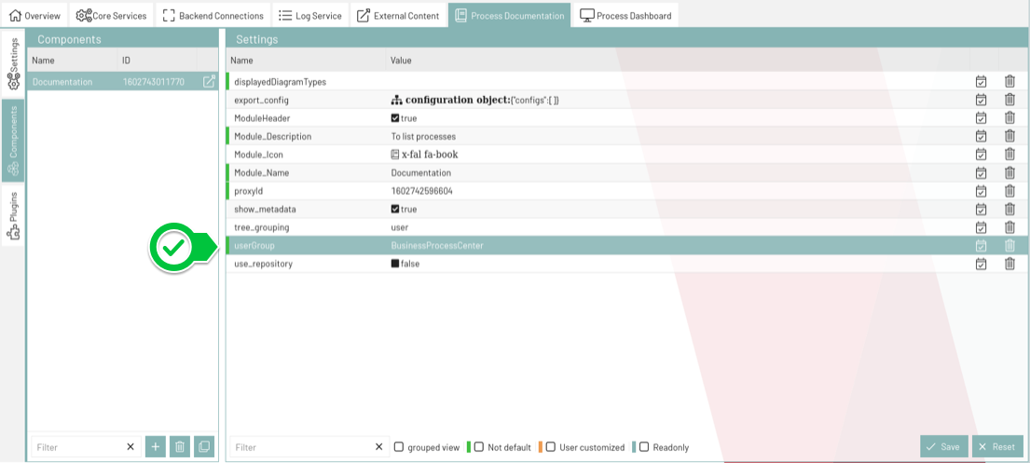Click delete component trash icon
The image size is (1030, 463).
click(x=179, y=446)
